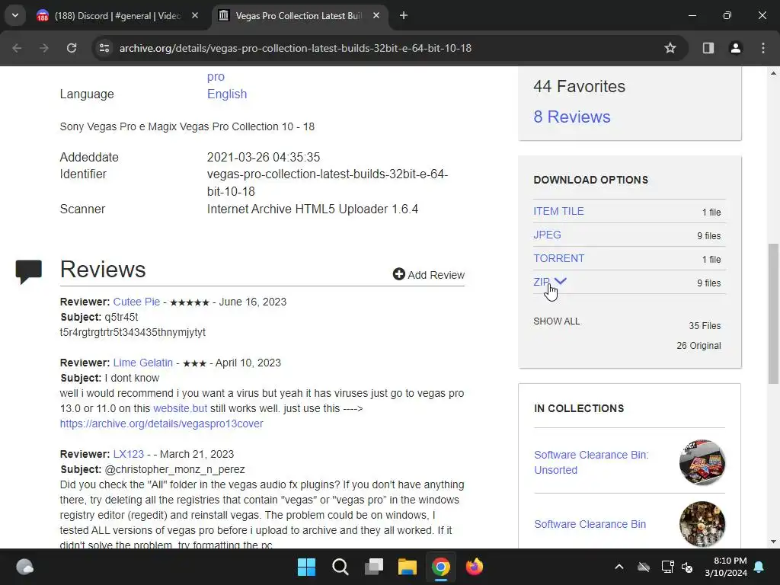This screenshot has width=780, height=585.
Task: Open reviewer Cutee Pie's profile
Action: 137,302
